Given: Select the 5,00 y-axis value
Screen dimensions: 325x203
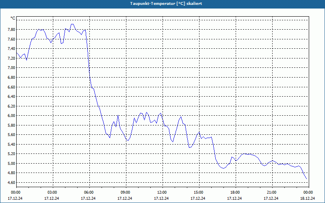Looking at the screenshot, I should point(11,164).
